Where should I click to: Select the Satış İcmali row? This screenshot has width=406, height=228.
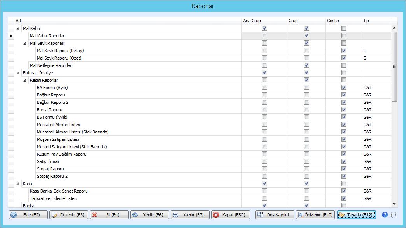point(199,161)
